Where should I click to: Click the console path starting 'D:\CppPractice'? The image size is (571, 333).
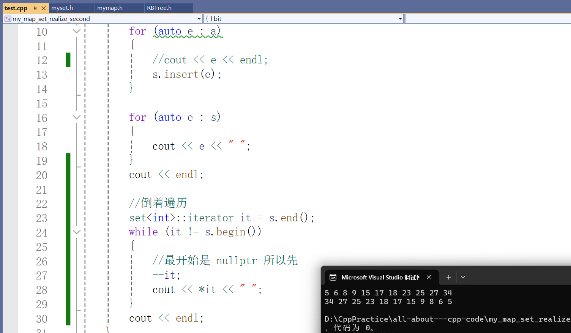coord(447,319)
